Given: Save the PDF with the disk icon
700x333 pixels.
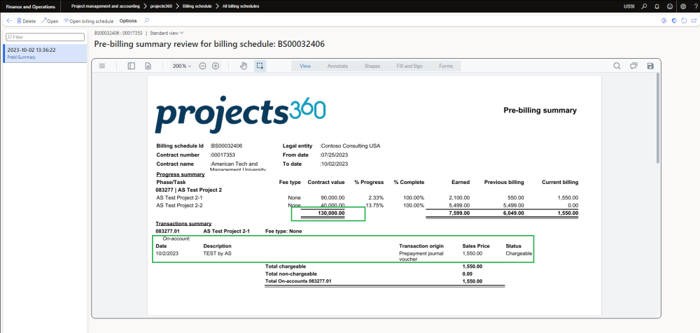Looking at the screenshot, I should pyautogui.click(x=650, y=66).
